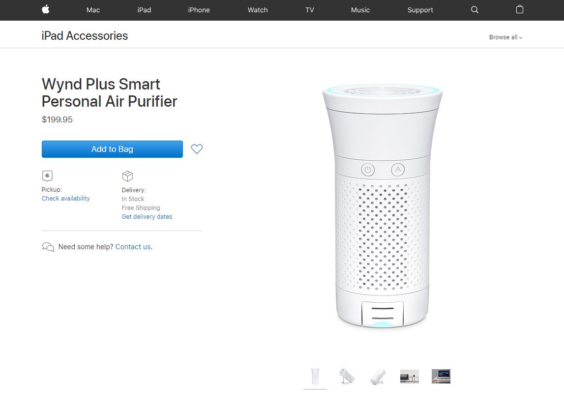Click the delivery box icon
564x411 pixels.
(x=127, y=176)
